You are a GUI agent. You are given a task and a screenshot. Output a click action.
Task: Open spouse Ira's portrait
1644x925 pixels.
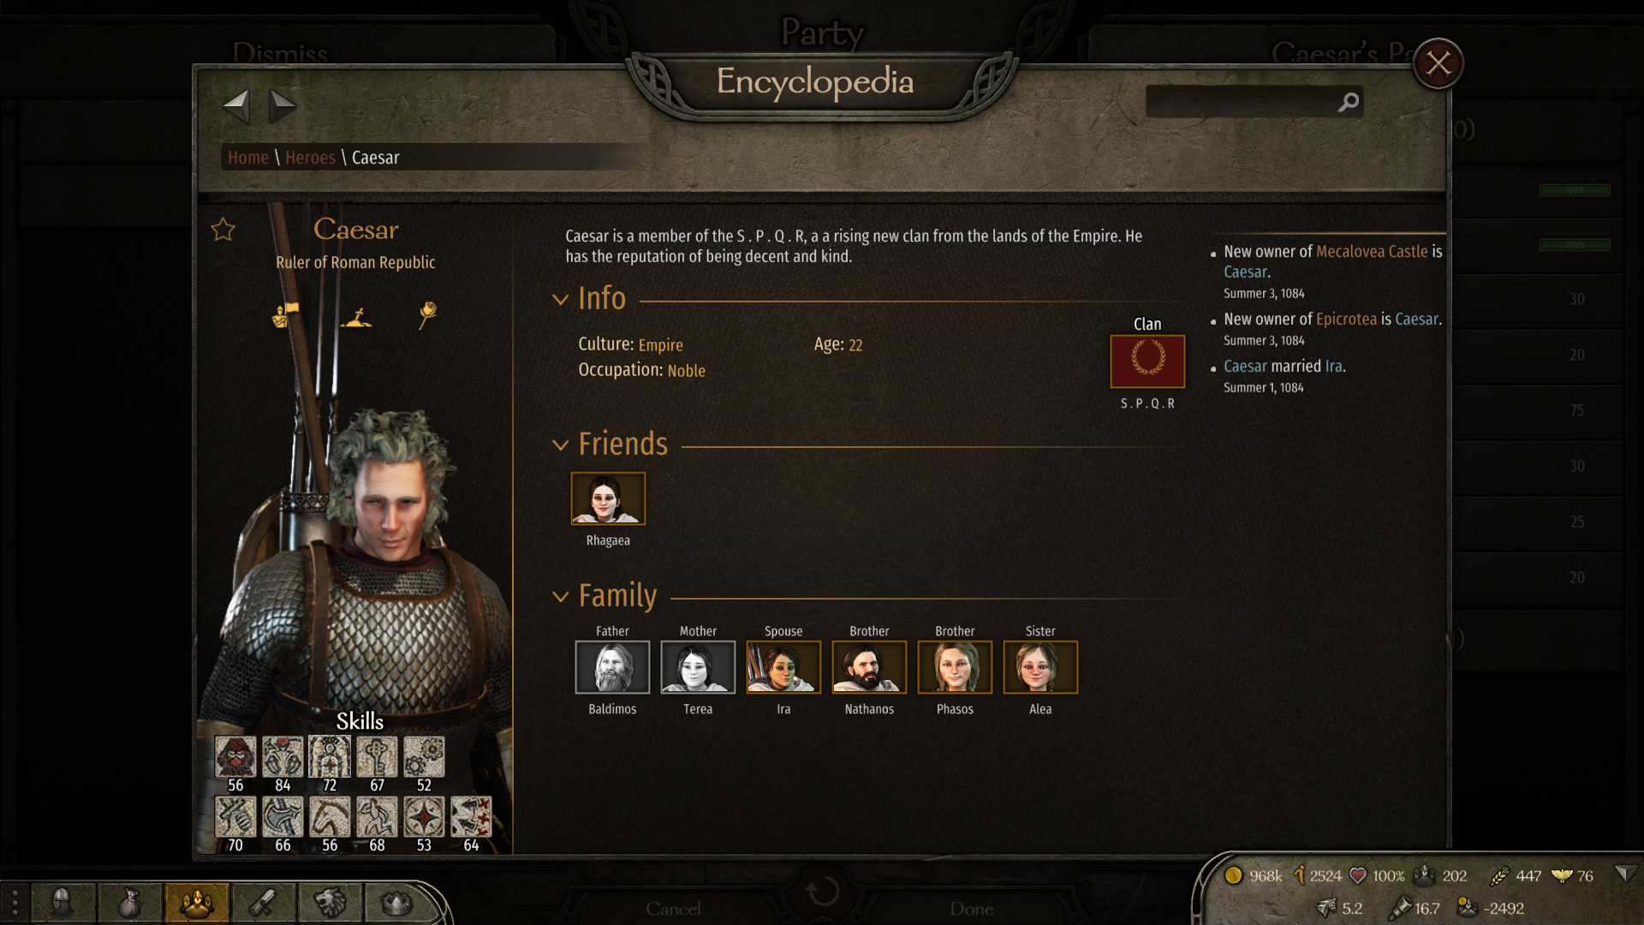click(x=783, y=667)
